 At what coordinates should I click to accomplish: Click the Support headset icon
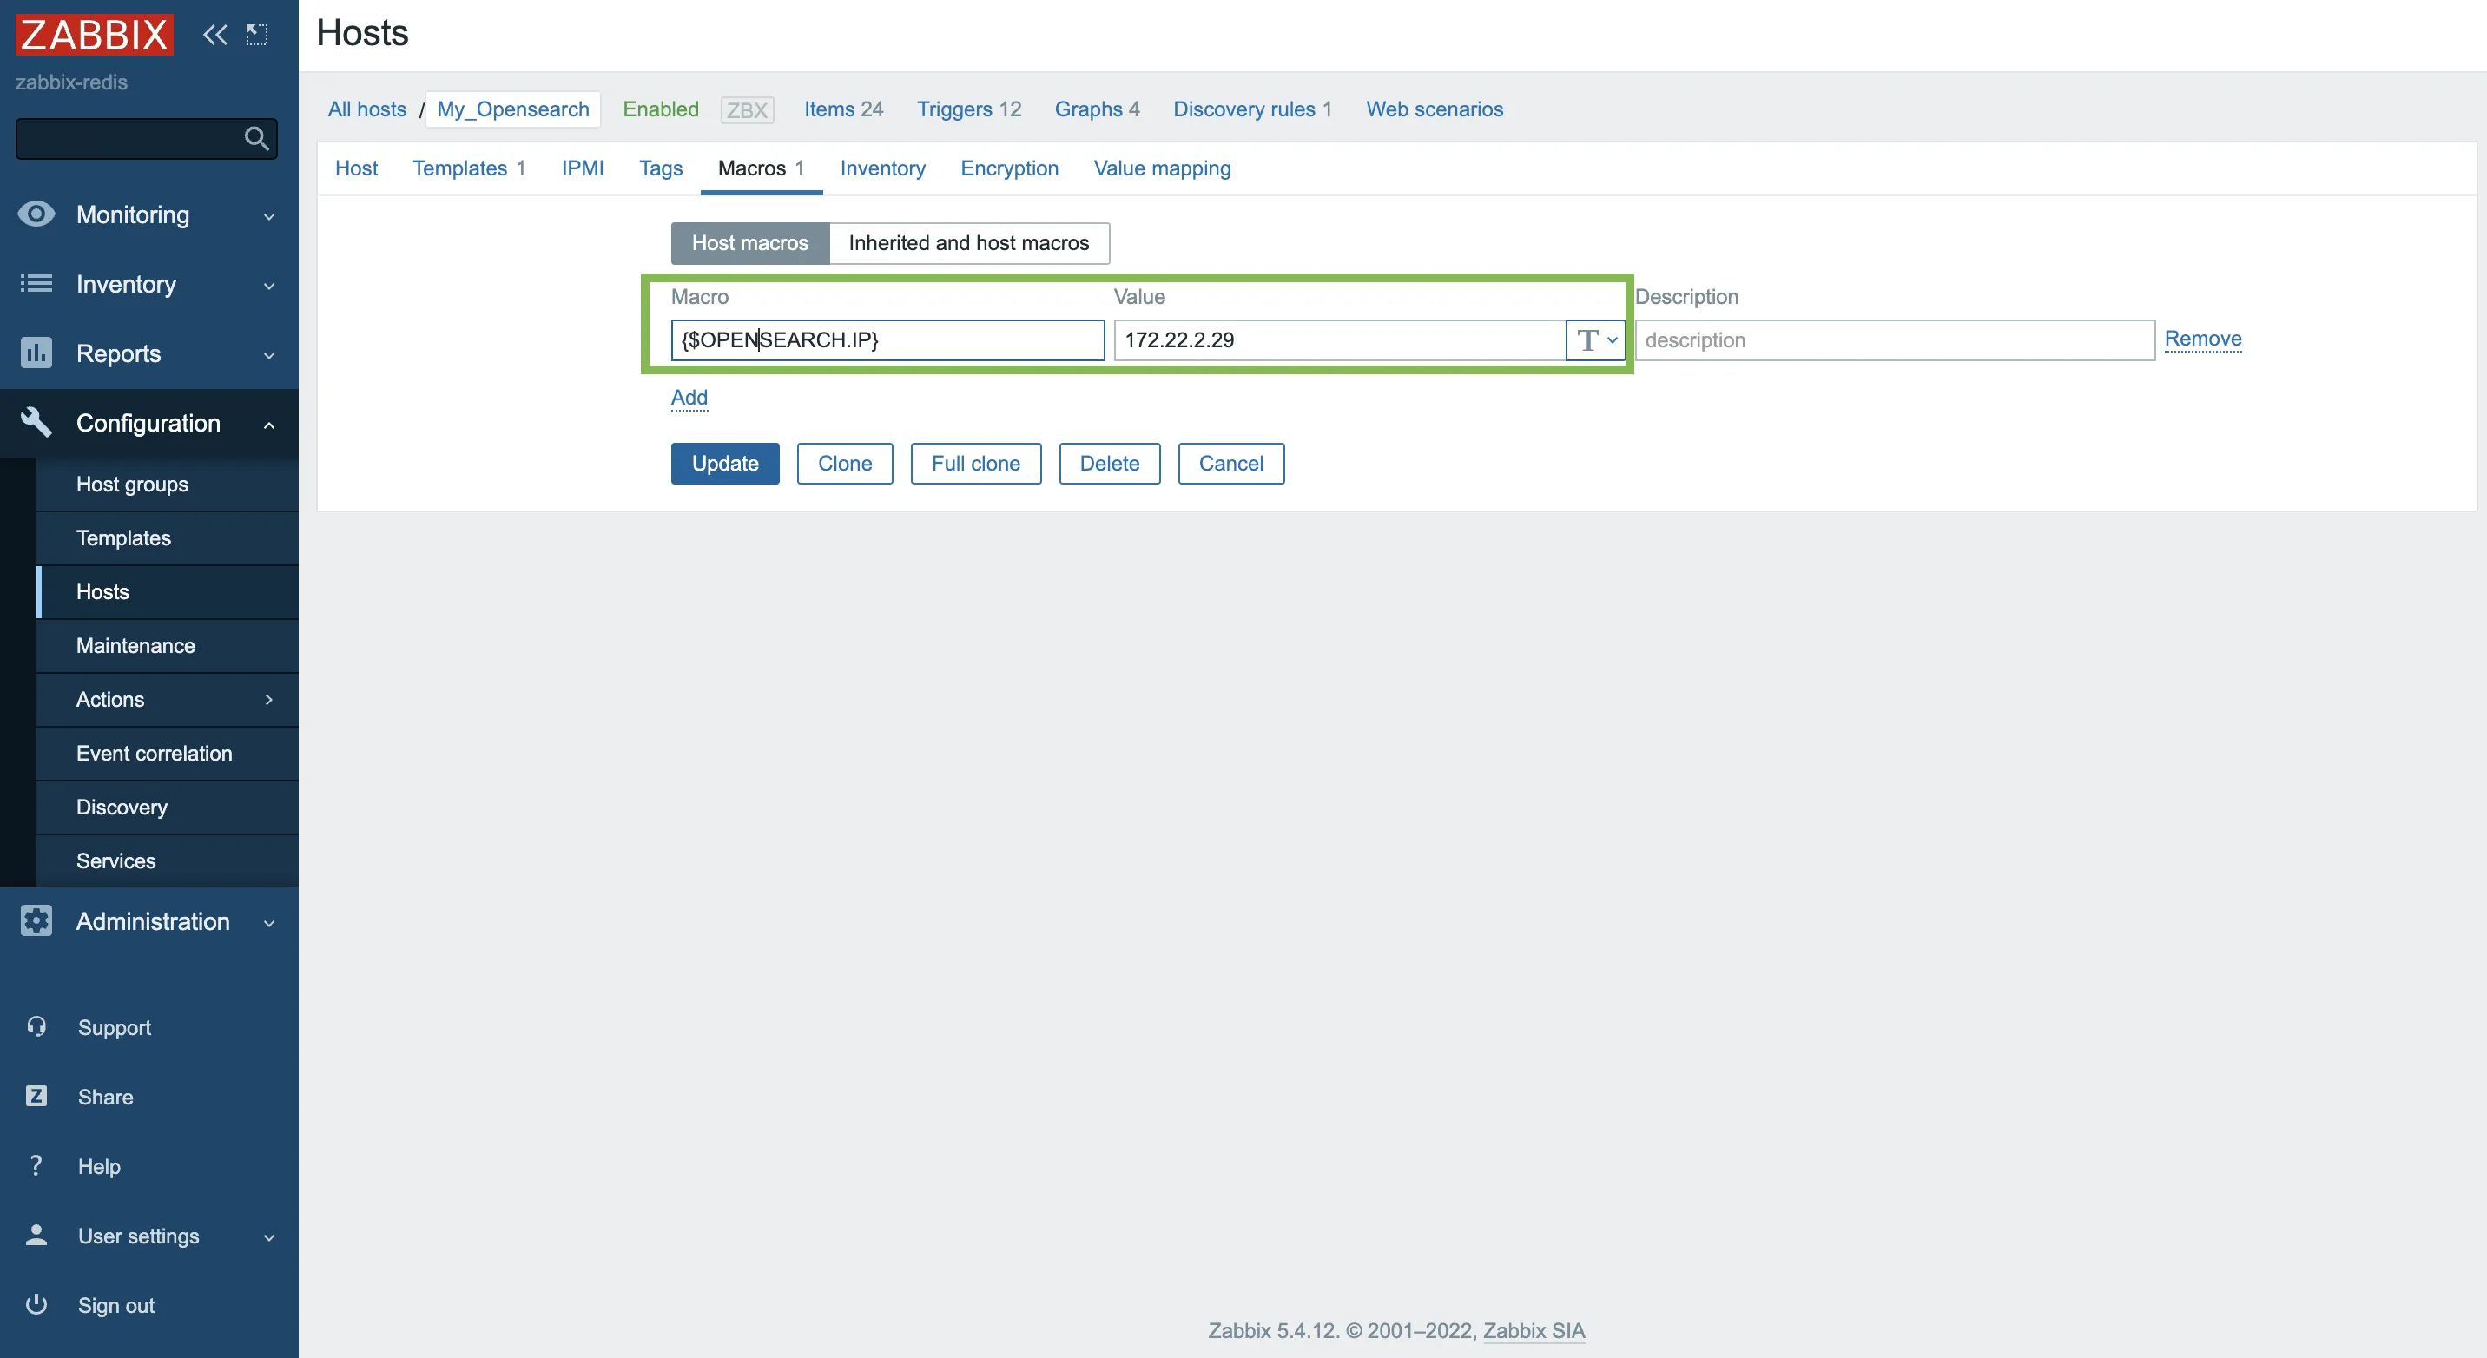point(36,1027)
